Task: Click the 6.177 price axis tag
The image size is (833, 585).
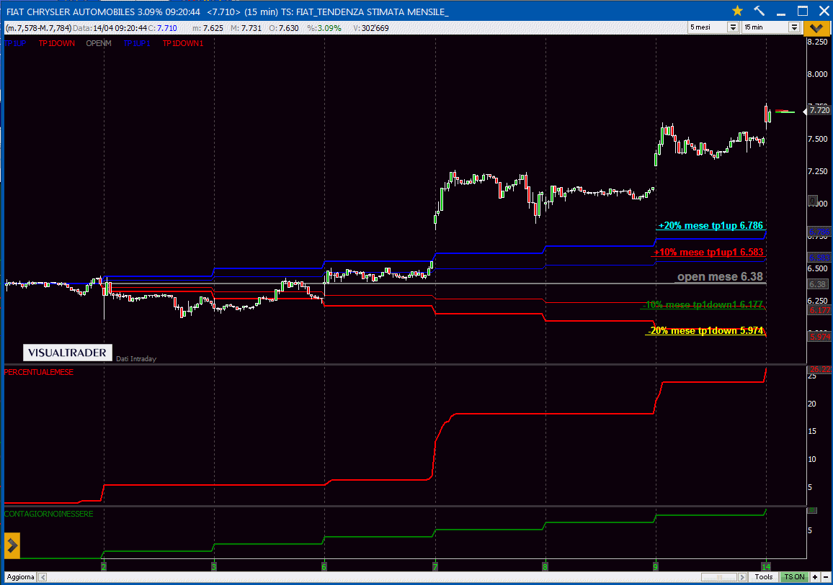Action: coord(819,310)
